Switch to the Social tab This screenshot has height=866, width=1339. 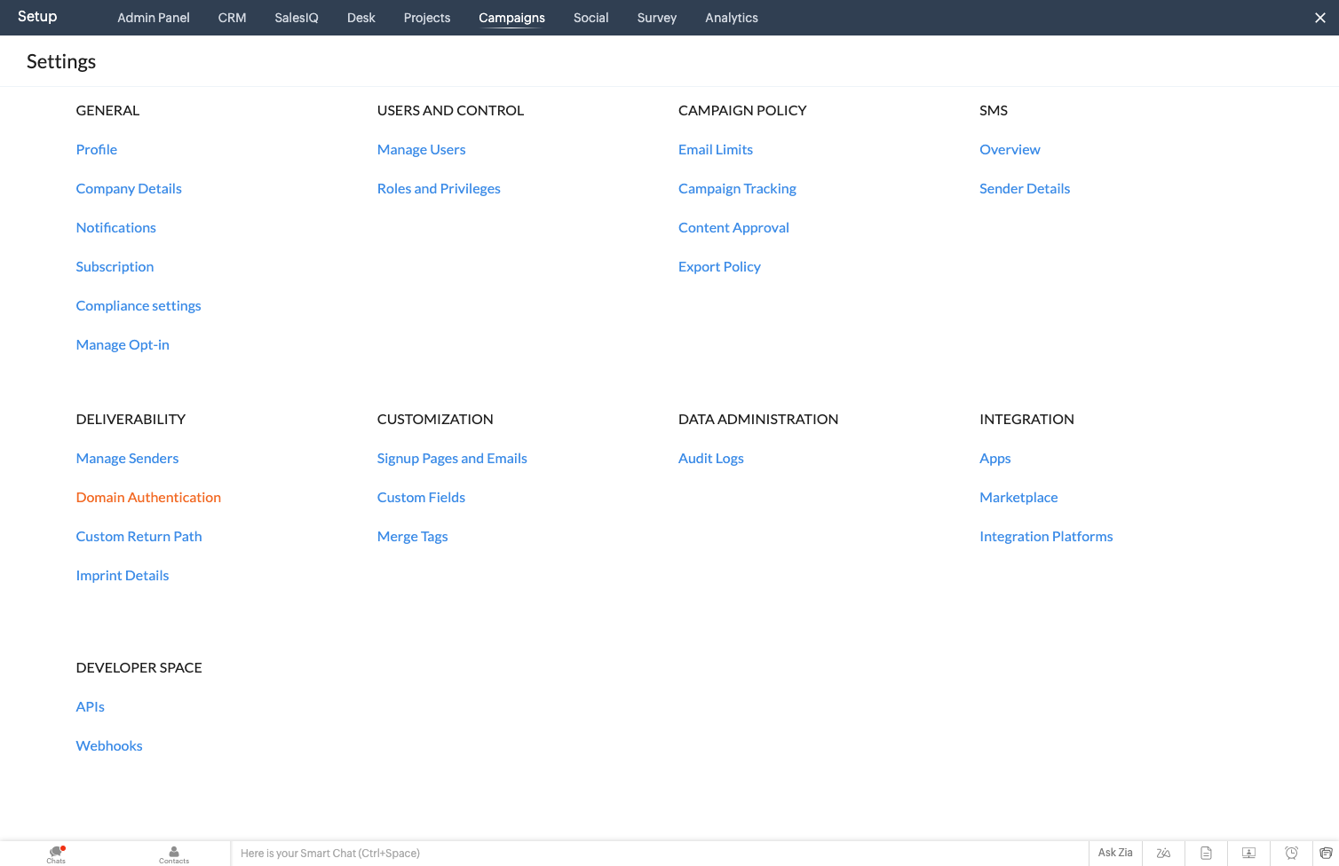pos(591,18)
